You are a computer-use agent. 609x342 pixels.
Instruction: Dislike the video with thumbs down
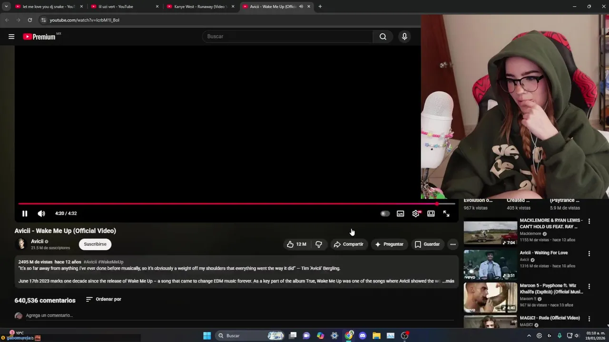(319, 244)
